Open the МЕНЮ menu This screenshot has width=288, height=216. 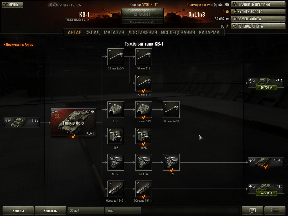coord(13,5)
